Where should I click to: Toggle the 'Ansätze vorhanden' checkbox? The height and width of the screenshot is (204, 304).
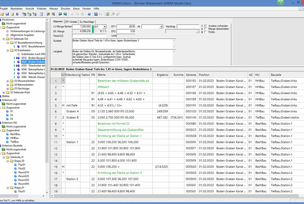pyautogui.click(x=206, y=25)
